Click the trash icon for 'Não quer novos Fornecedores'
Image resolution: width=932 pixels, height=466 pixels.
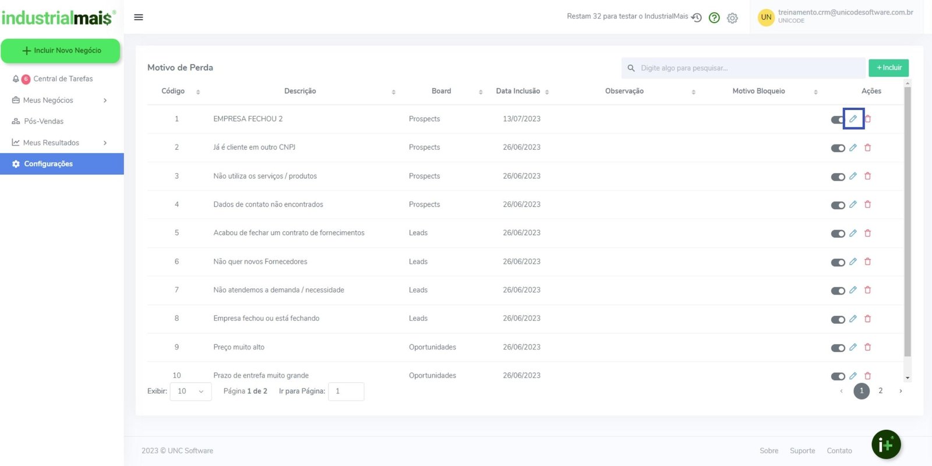[x=867, y=262]
